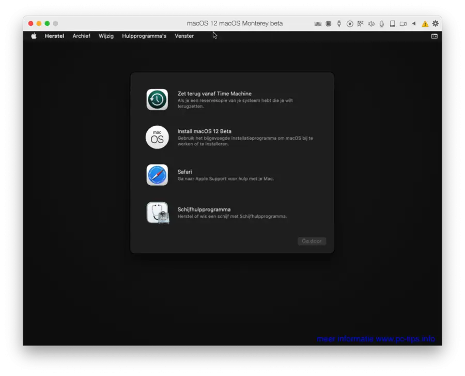Click the gray fourth title bar button
Screen dimensions: 465x376
coord(55,23)
